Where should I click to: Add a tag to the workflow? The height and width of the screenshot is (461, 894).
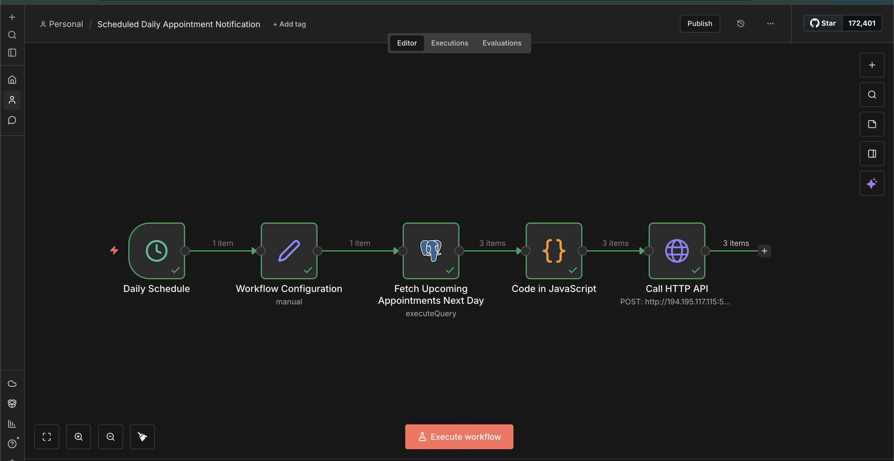tap(289, 24)
